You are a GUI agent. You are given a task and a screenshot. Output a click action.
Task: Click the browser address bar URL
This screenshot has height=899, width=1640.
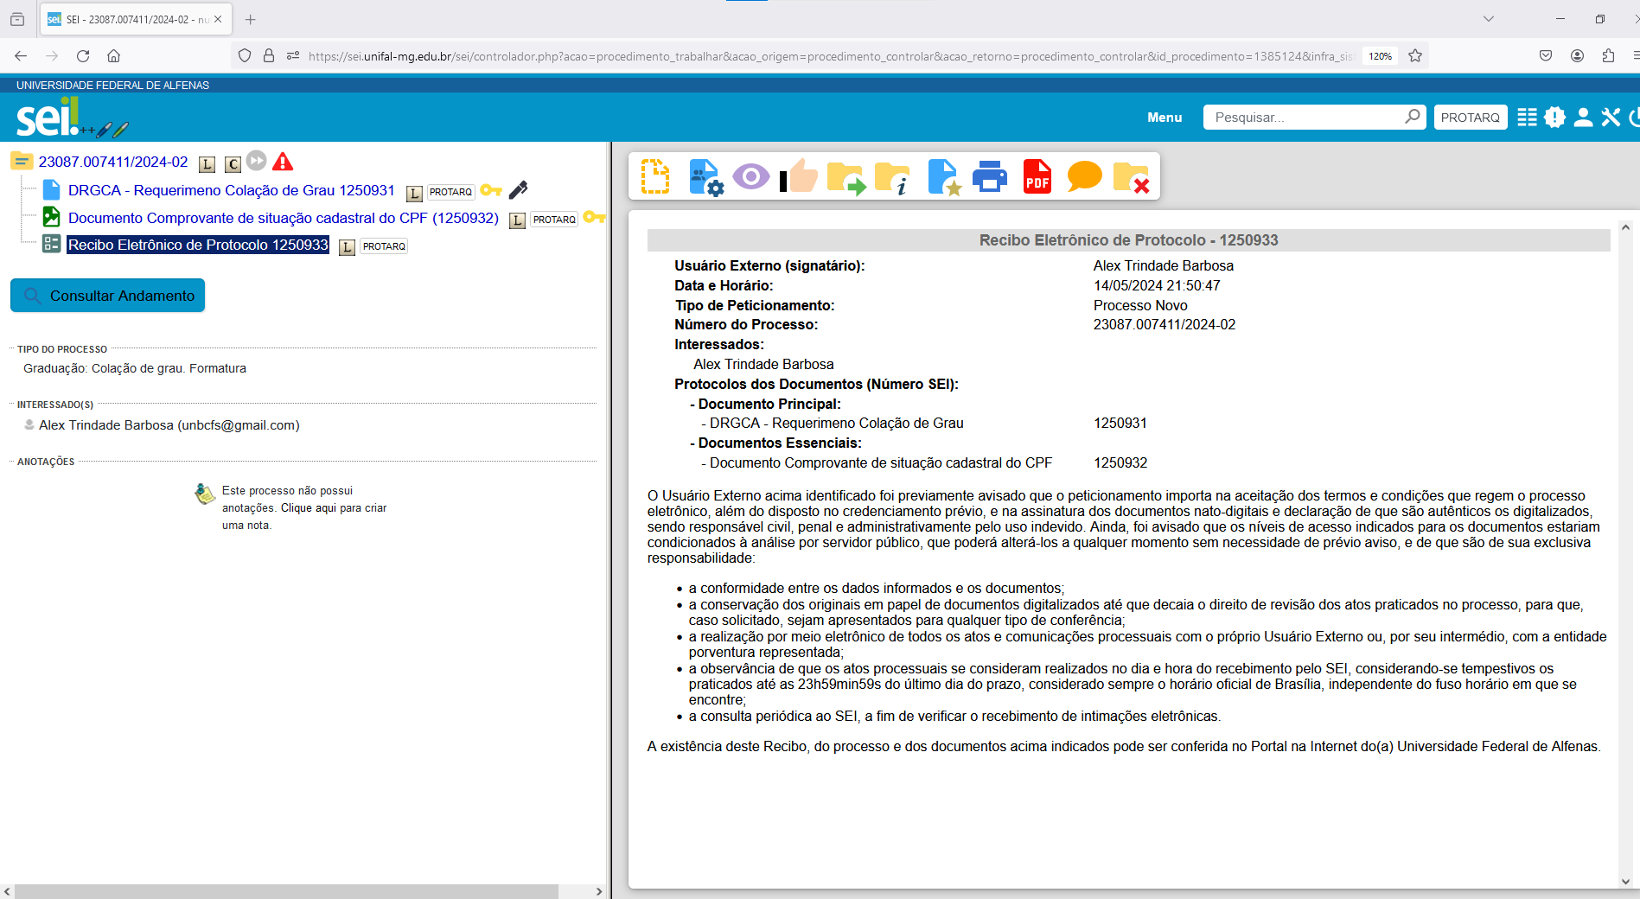(x=830, y=56)
